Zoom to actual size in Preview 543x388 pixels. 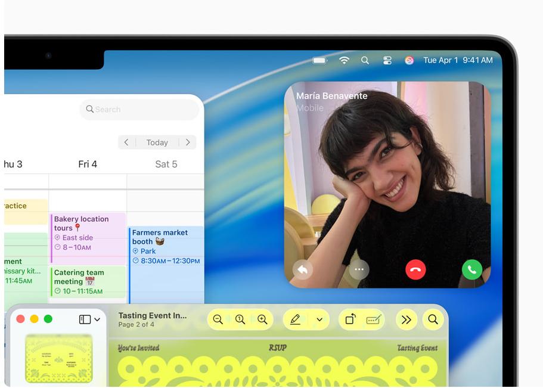click(x=240, y=319)
